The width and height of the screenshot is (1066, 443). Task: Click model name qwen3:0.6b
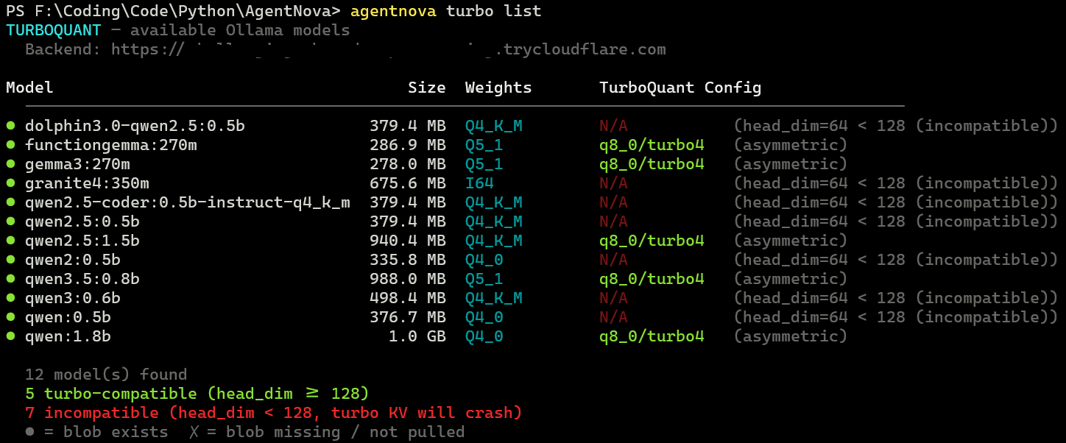tap(73, 298)
